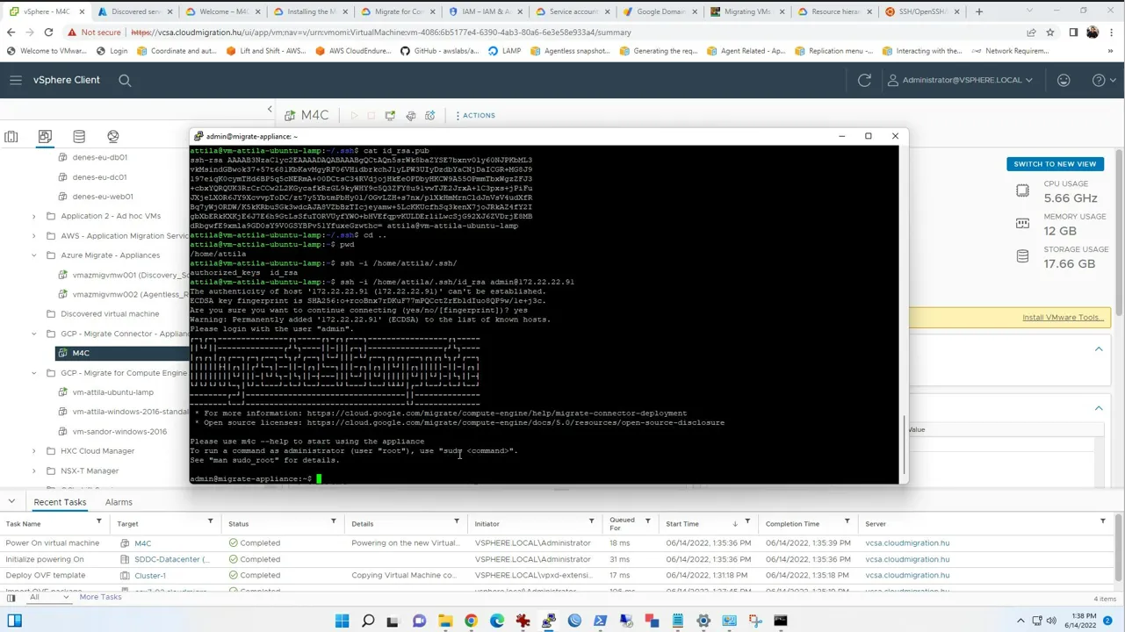The image size is (1125, 632).
Task: Sort tasks by Start Time column
Action: [682, 524]
